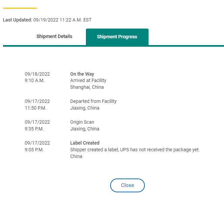Click the 9:35 P.M. time entry
This screenshot has height=197, width=224.
[x=34, y=129]
